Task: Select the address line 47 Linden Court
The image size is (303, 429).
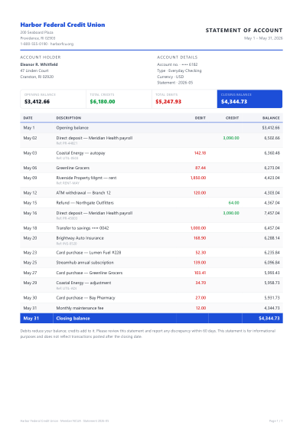Action: coord(34,70)
